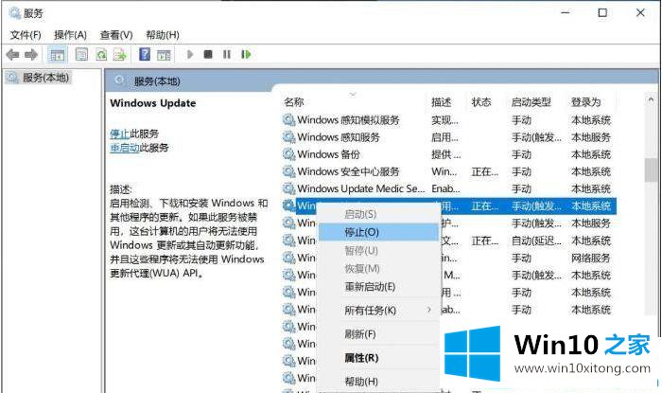Open the Help question mark toolbar icon
The image size is (662, 393).
[145, 54]
